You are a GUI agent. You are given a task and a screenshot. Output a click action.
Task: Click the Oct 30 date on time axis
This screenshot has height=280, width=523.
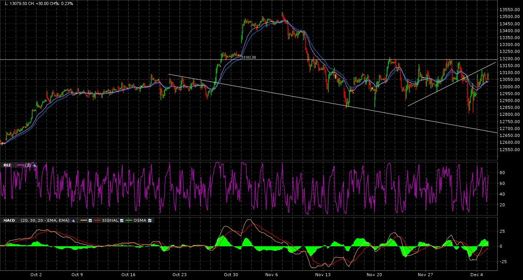231,275
